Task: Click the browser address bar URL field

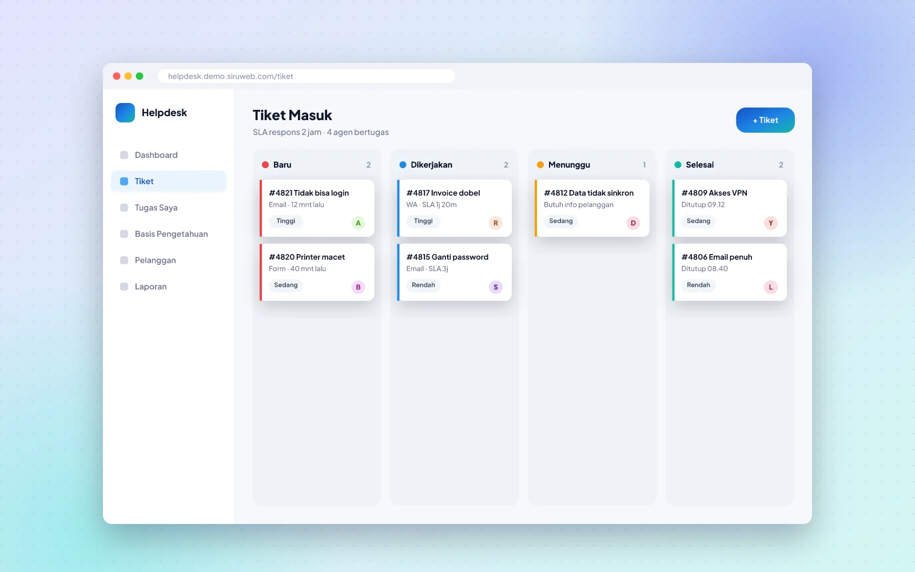Action: tap(307, 76)
